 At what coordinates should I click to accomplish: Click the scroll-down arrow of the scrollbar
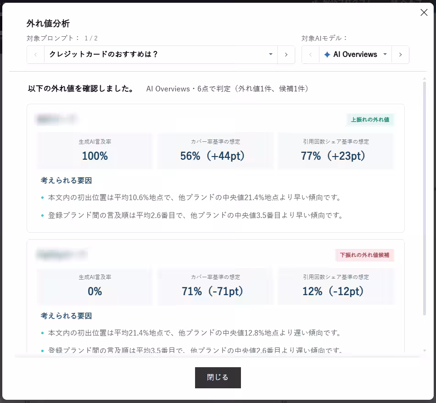(x=425, y=350)
